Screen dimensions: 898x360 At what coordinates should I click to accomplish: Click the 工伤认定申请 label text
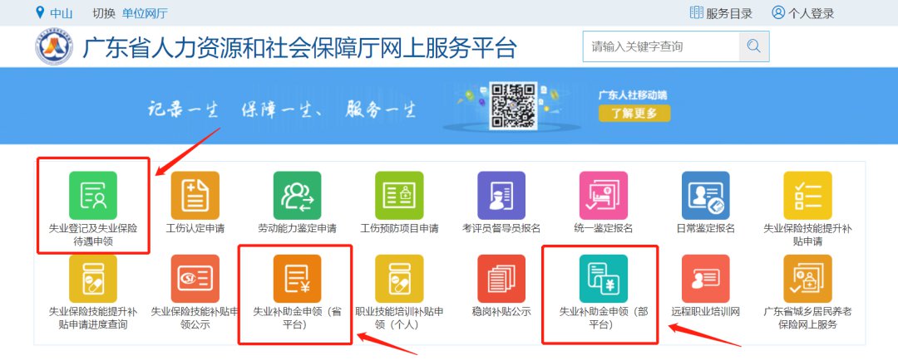[x=195, y=229]
